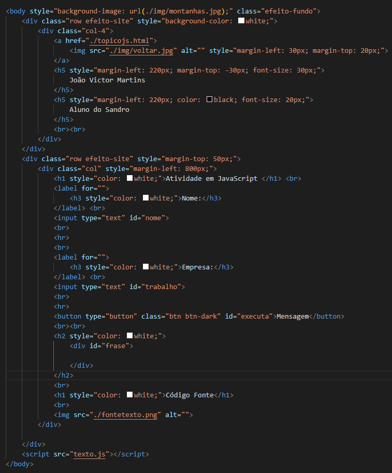
Task: Click the closing </script> tag
Action: [131, 454]
